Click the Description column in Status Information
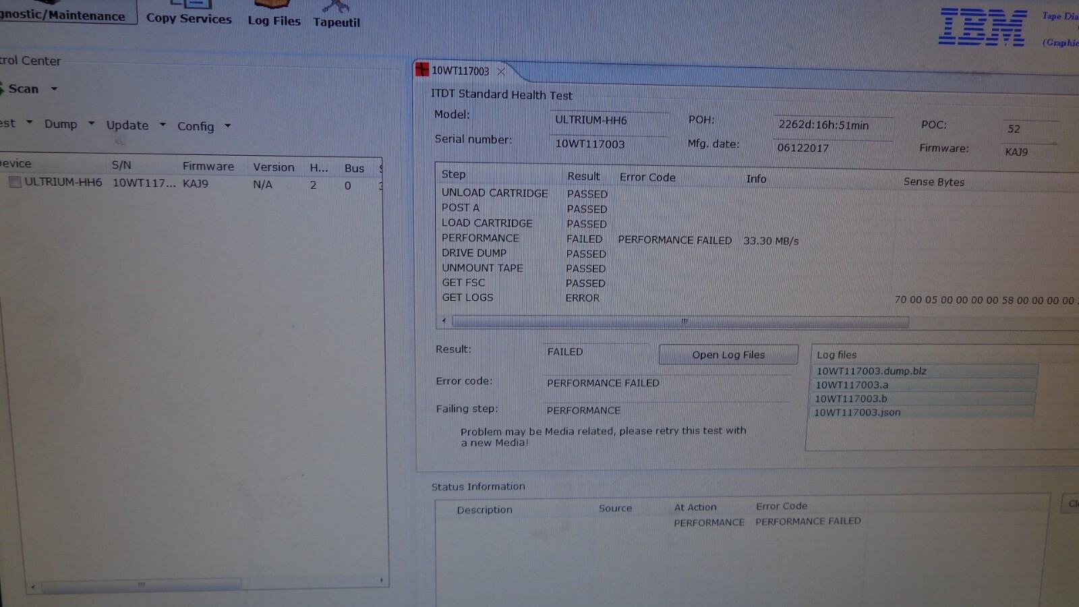The height and width of the screenshot is (607, 1079). (x=484, y=510)
